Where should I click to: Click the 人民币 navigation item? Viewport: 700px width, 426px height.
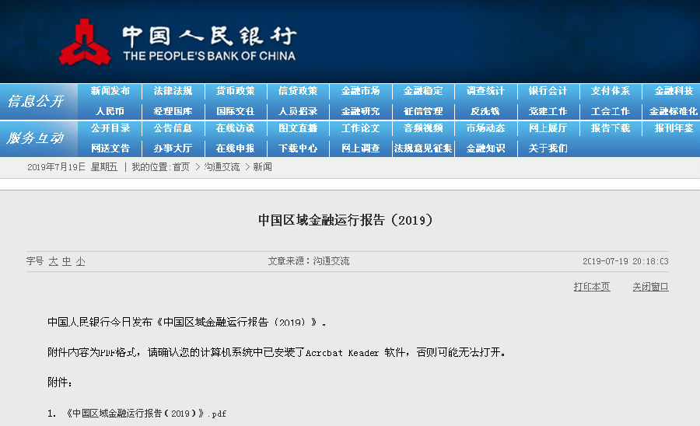[x=110, y=111]
